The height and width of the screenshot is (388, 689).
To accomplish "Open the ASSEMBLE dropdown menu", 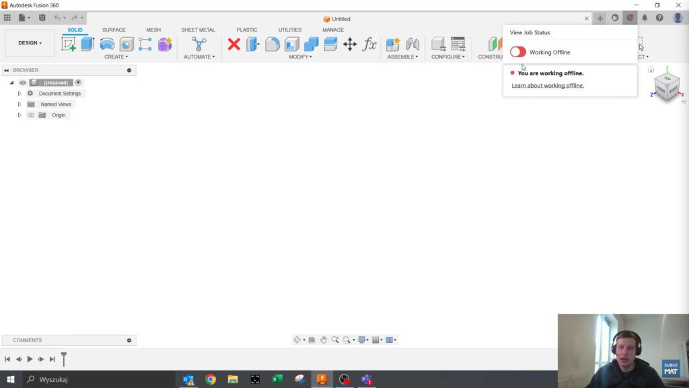I will click(402, 57).
